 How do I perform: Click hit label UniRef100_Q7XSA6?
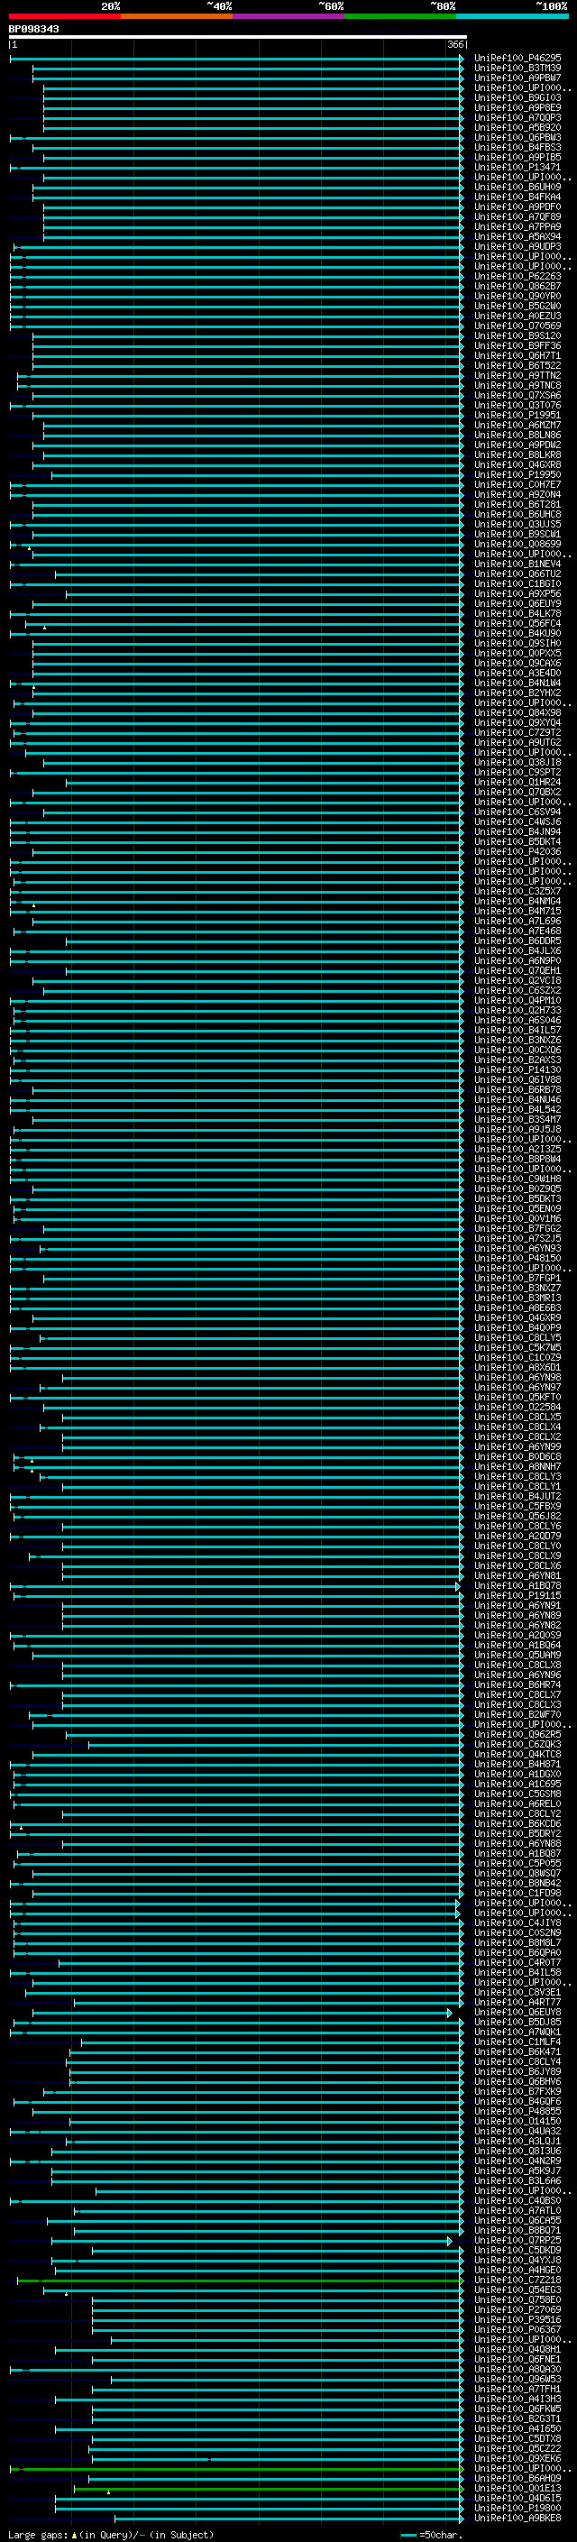point(517,396)
